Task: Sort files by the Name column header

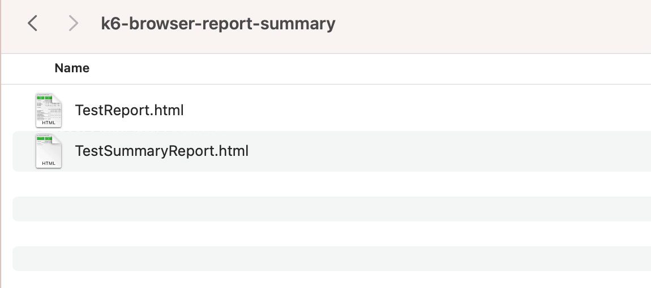Action: click(x=72, y=68)
